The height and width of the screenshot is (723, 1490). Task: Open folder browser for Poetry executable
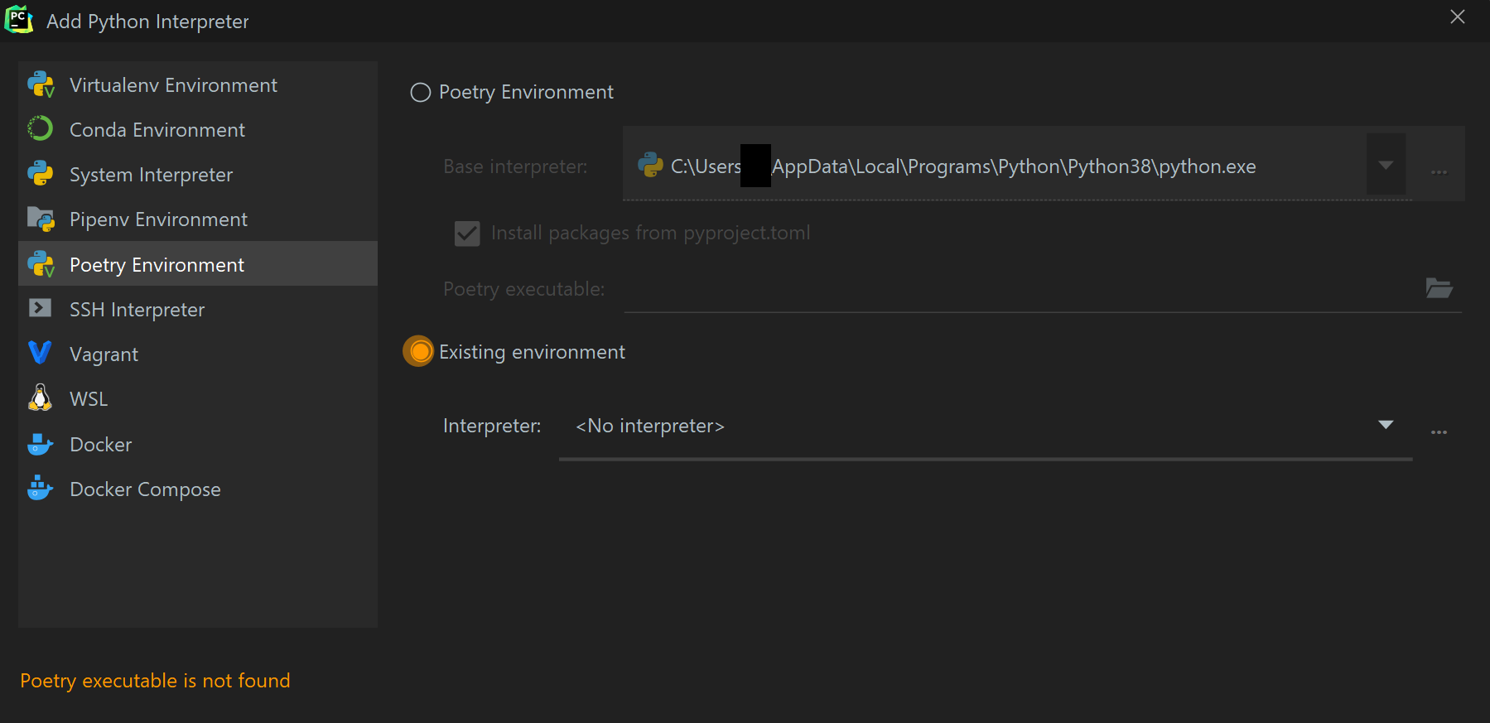coord(1439,288)
